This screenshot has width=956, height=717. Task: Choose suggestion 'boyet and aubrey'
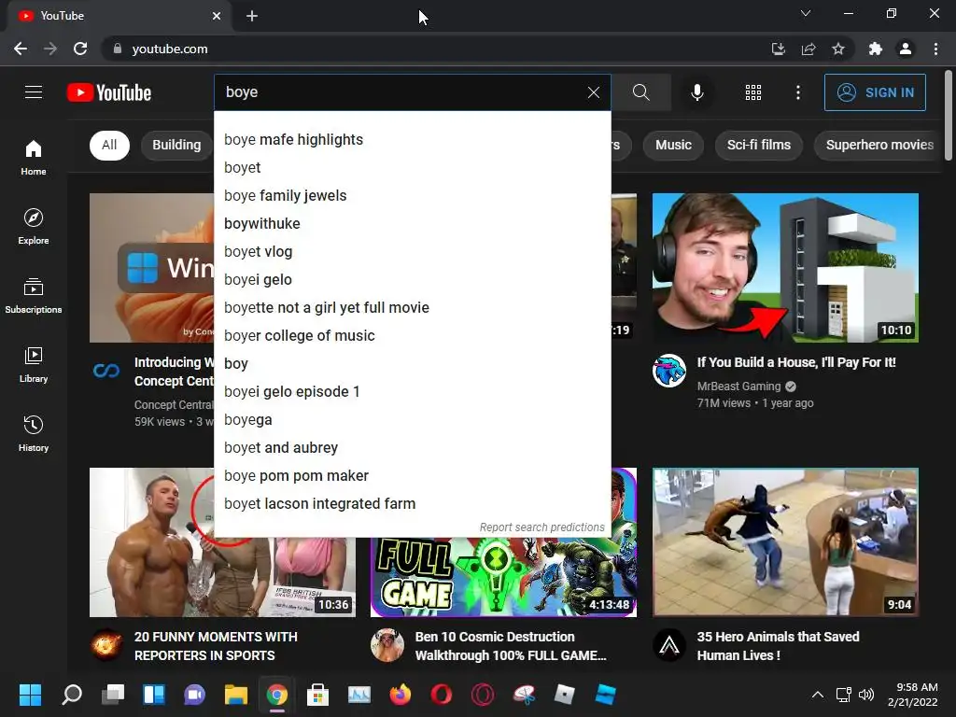click(x=412, y=448)
